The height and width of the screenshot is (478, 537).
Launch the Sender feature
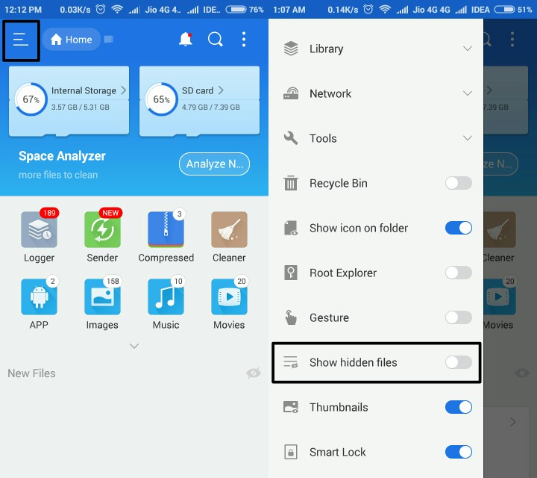[x=102, y=229]
